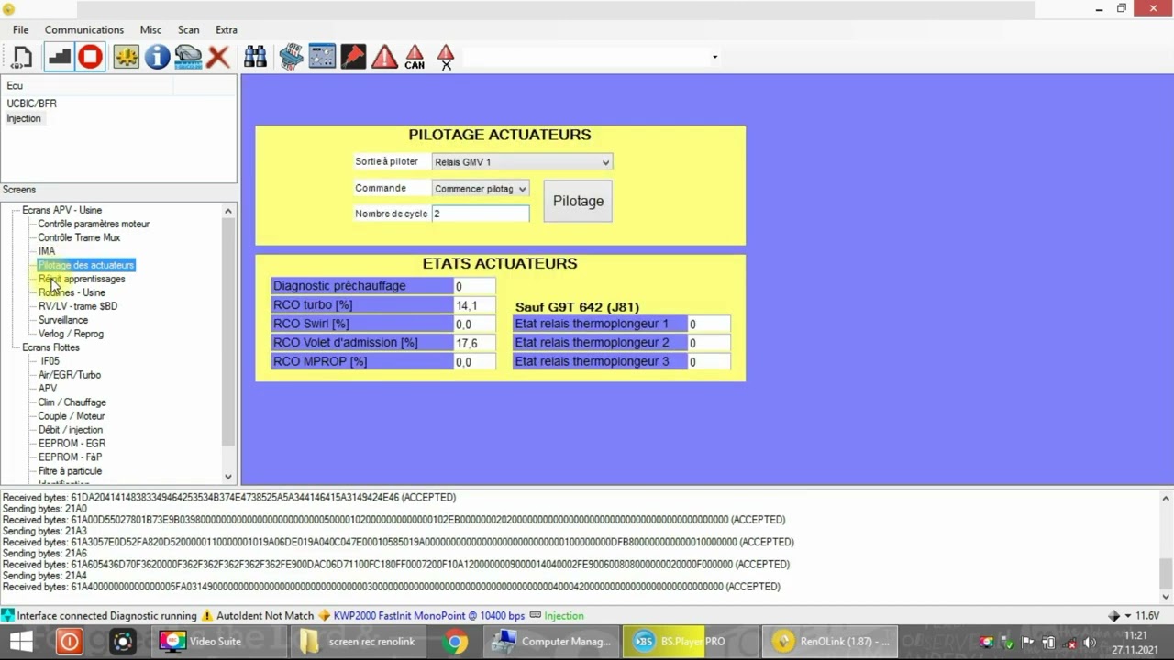Image resolution: width=1174 pixels, height=660 pixels.
Task: Click the car vehicle icon in toolbar
Action: (x=188, y=57)
